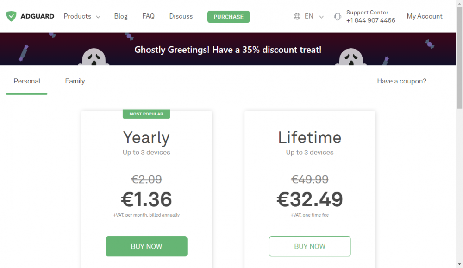
Task: Select the Personal tab
Action: click(27, 81)
